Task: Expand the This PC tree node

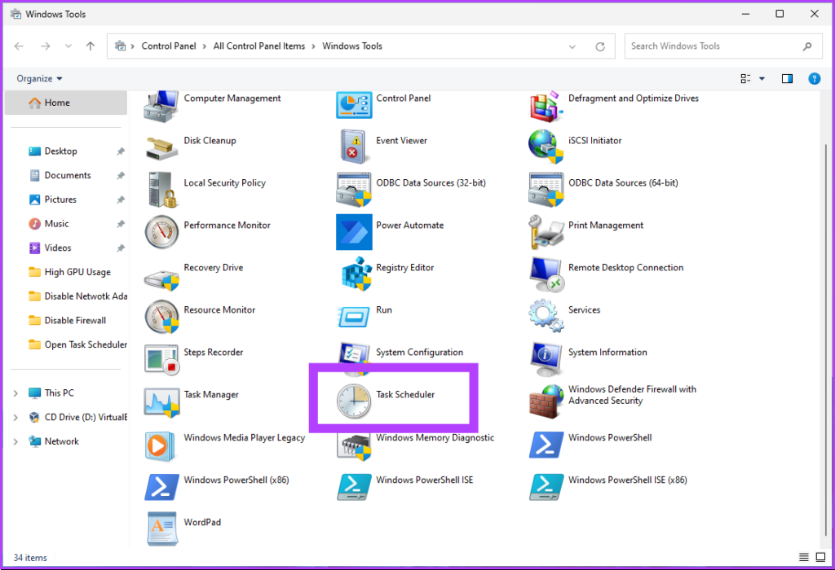Action: coord(15,393)
